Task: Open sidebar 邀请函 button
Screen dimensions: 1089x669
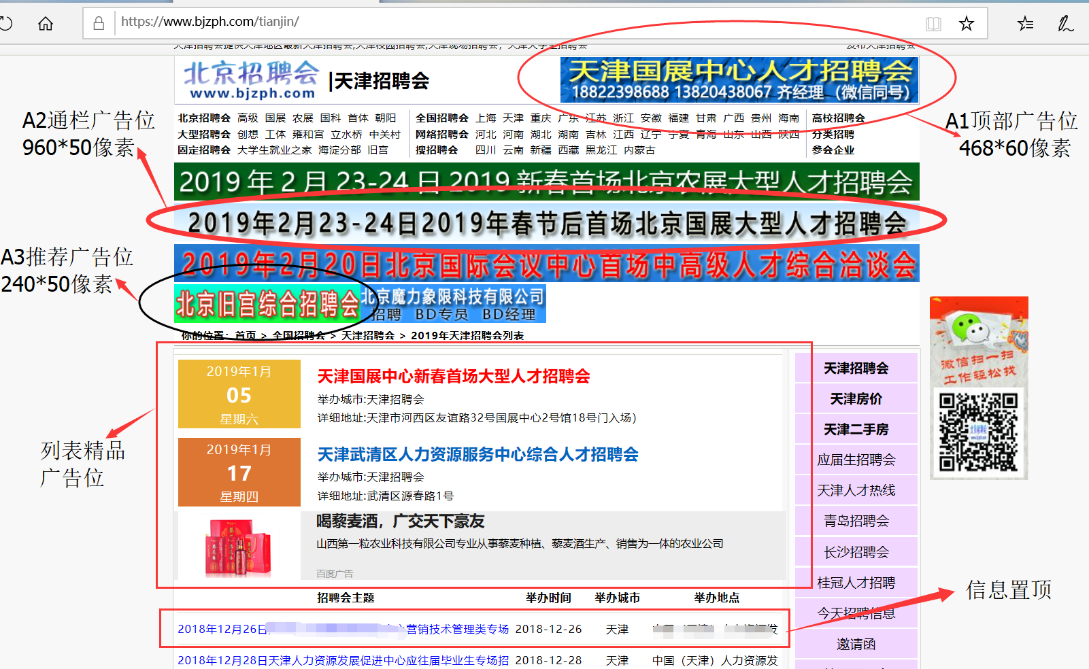Action: [x=856, y=644]
